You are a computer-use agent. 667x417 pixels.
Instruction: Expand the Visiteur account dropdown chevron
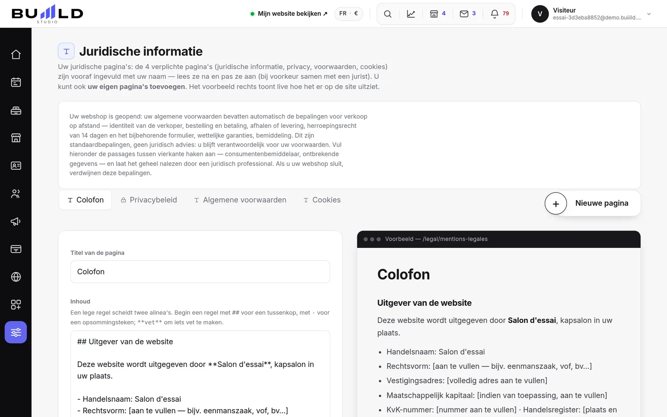pos(649,14)
